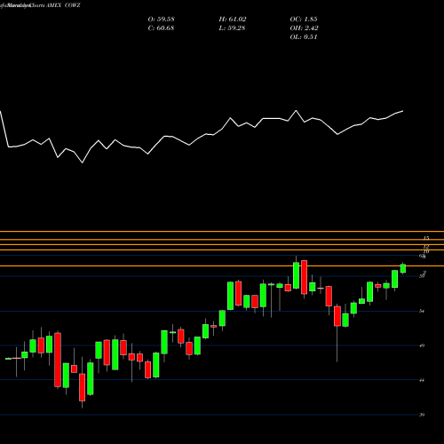Click the 39 price axis label
This screenshot has width=444, height=444.
click(x=422, y=415)
